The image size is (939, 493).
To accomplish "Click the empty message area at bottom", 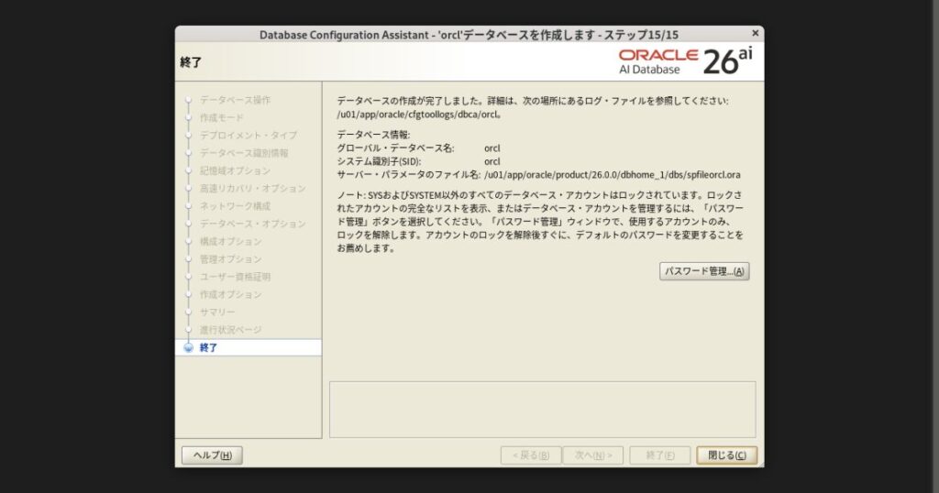I will 543,410.
